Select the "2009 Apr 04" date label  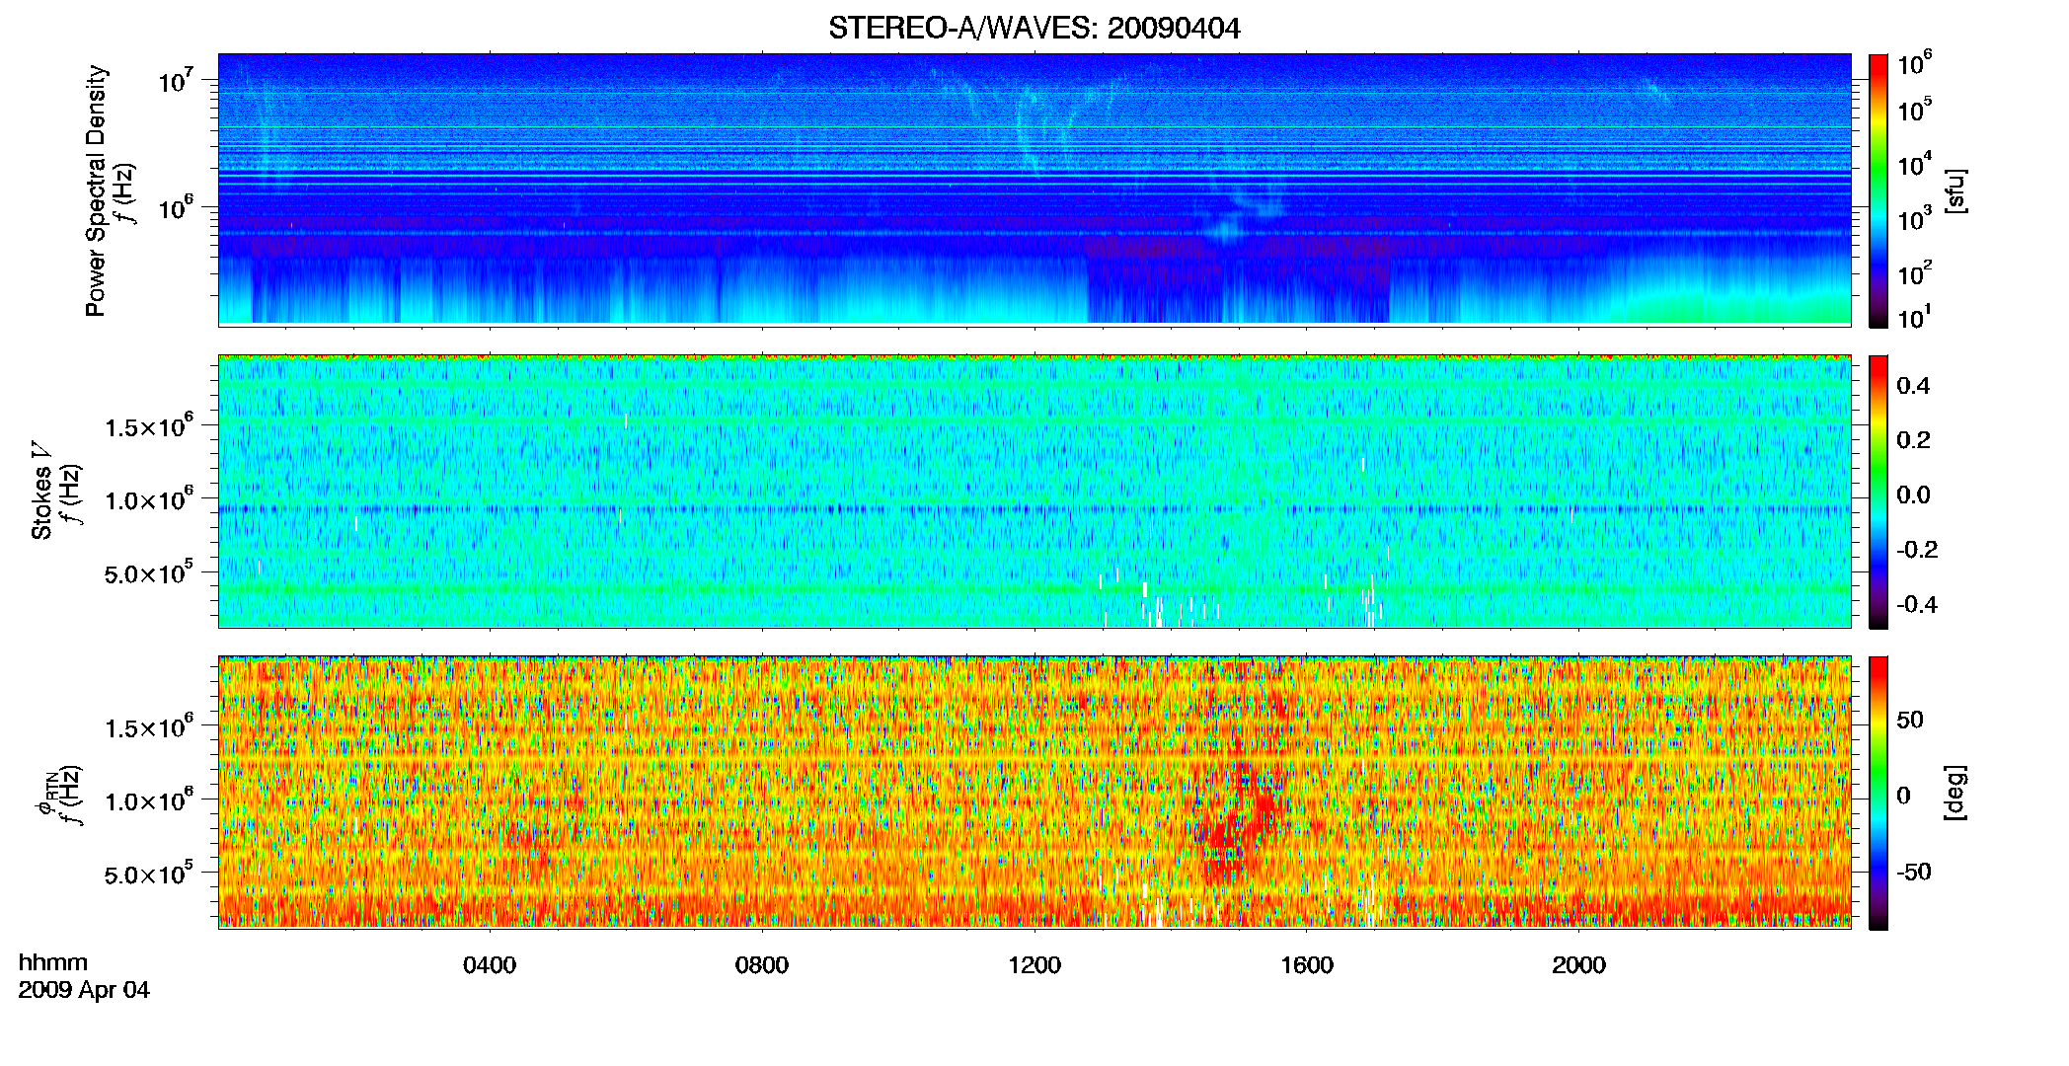click(84, 990)
